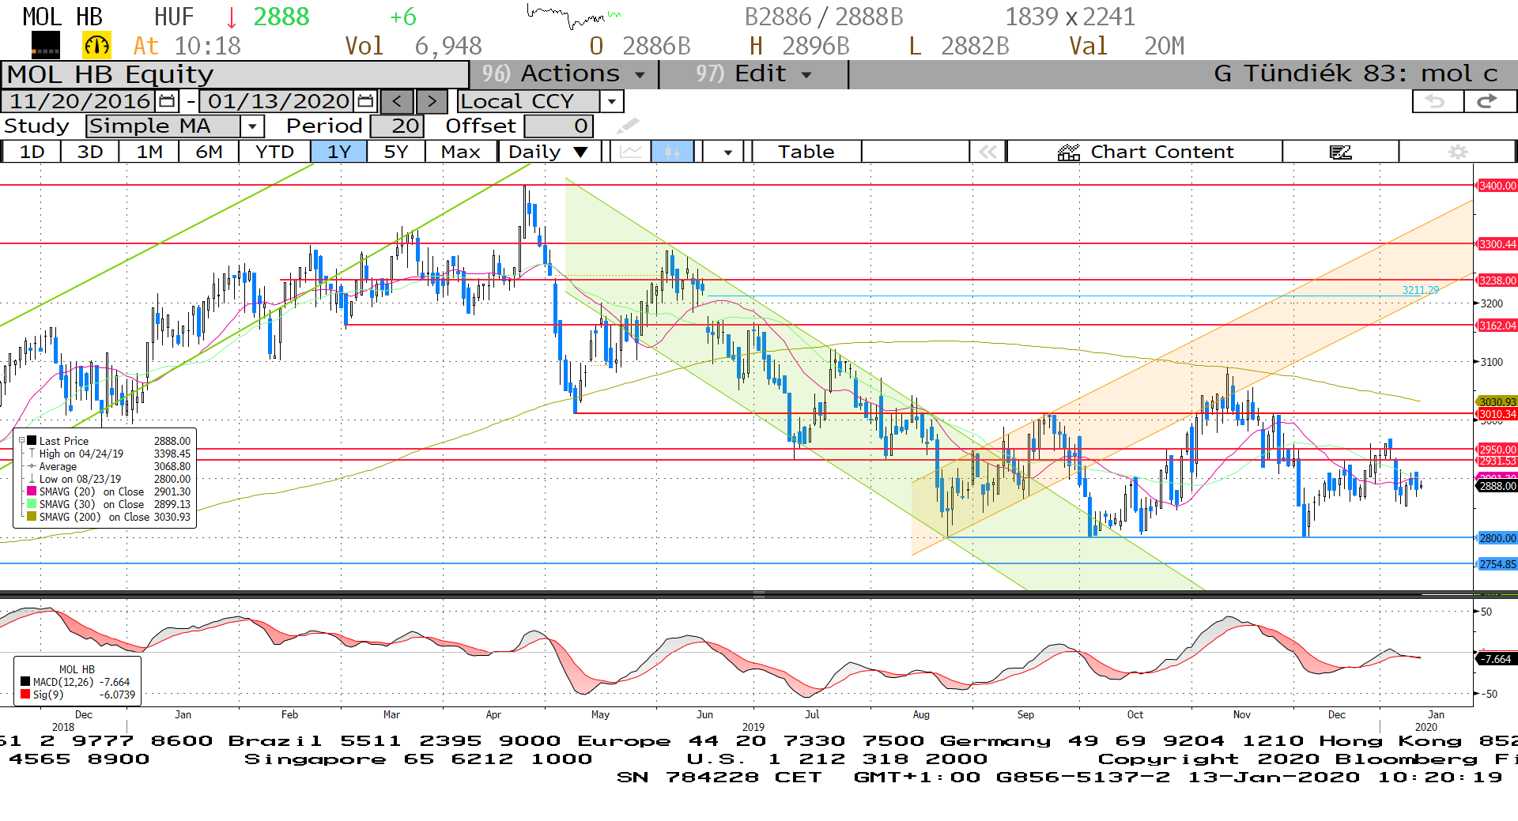Select the 5Y range tab
The image size is (1518, 821).
[x=396, y=152]
